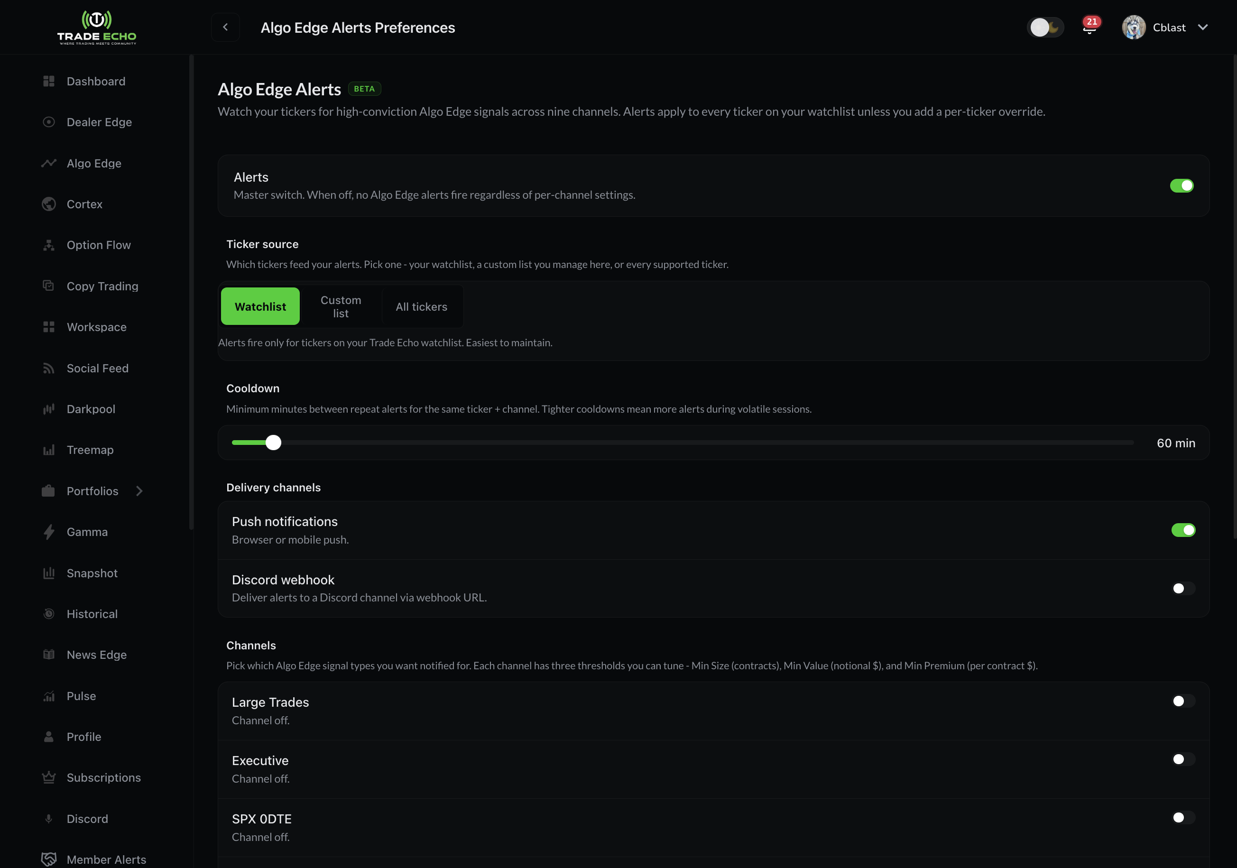The height and width of the screenshot is (868, 1237).
Task: Click the Copy Trading icon
Action: (x=48, y=286)
